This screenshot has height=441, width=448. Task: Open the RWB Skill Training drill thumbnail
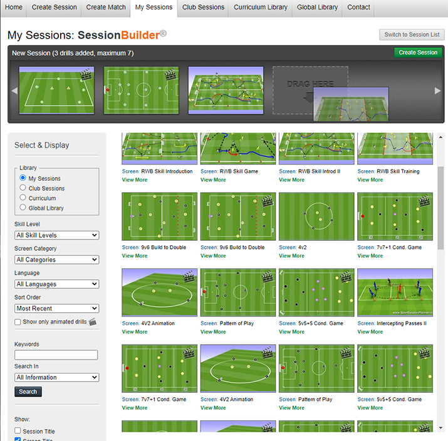395,148
